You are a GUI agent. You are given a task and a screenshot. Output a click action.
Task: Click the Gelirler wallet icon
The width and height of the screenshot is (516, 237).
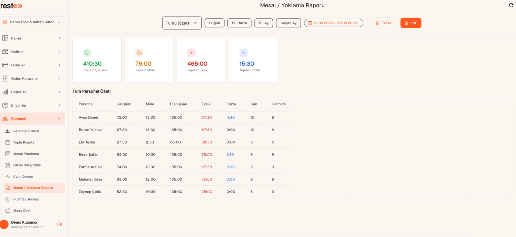coord(5,52)
